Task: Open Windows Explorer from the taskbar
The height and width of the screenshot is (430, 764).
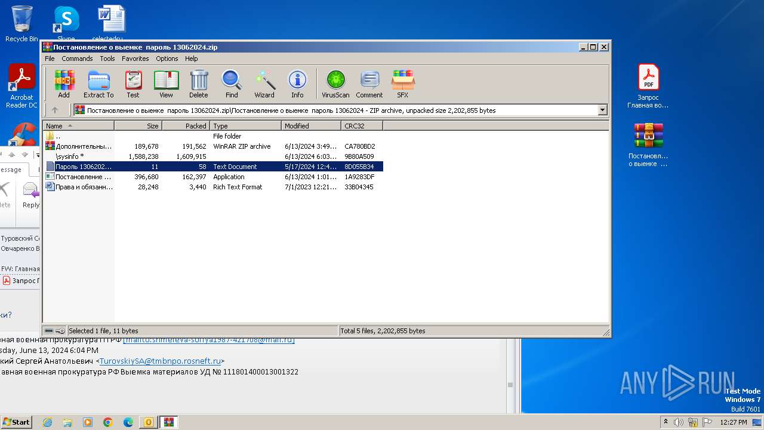Action: point(67,422)
